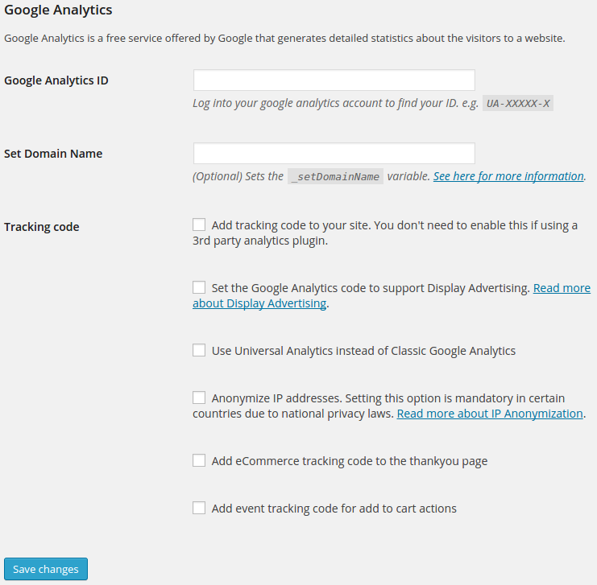This screenshot has width=597, height=585.
Task: Toggle event tracking for add to cart
Action: (x=199, y=508)
